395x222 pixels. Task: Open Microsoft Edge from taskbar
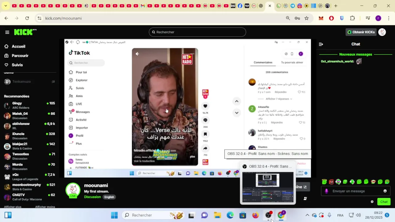(230, 215)
